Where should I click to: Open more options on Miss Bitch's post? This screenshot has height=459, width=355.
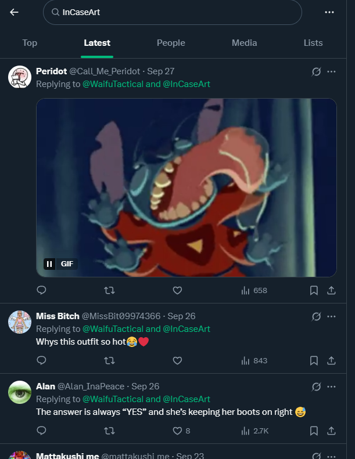pos(332,316)
